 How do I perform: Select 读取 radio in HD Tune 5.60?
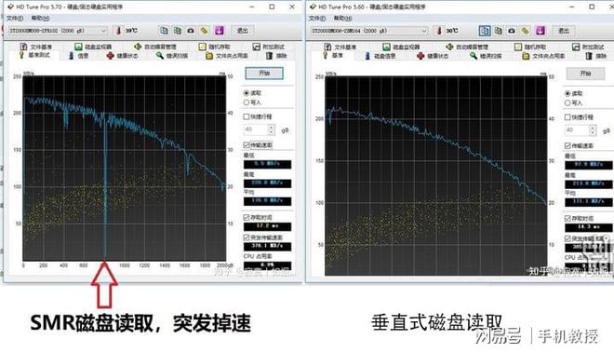[x=567, y=93]
